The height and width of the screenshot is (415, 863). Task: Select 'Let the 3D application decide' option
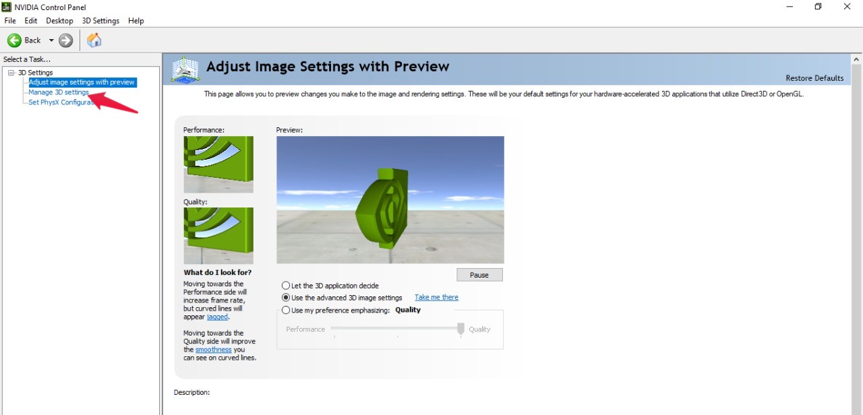click(x=287, y=286)
